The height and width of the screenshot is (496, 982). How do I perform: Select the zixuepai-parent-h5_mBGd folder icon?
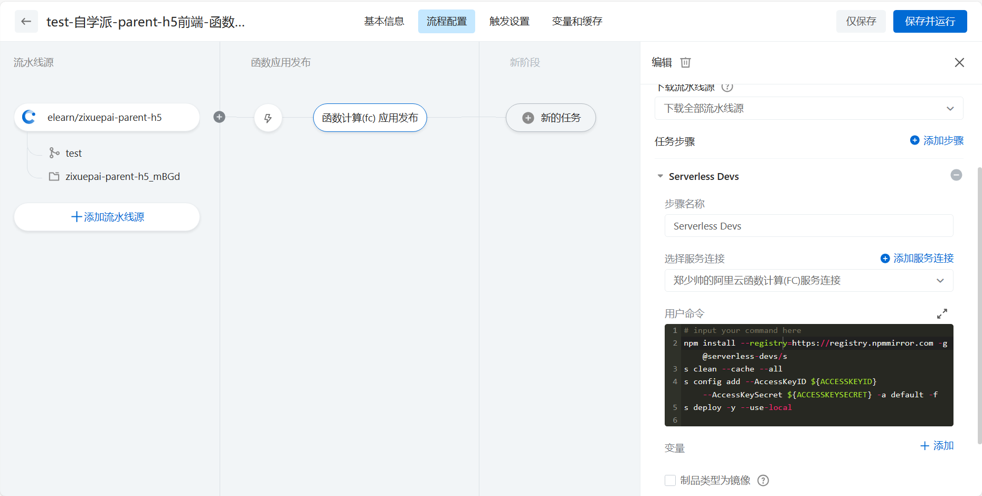click(x=54, y=176)
